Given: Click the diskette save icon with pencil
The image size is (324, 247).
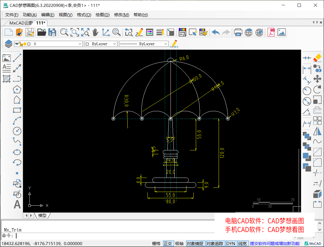Looking at the screenshot, I should 29,32.
